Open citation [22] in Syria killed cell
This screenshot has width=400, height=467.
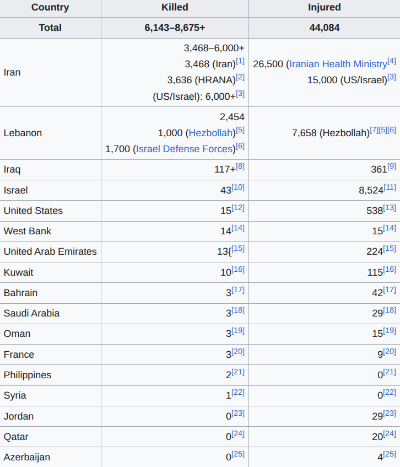(238, 393)
